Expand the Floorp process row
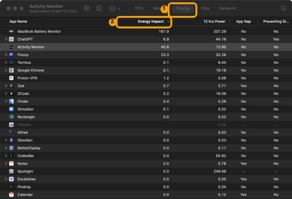Image resolution: width=292 pixels, height=199 pixels. 6,55
